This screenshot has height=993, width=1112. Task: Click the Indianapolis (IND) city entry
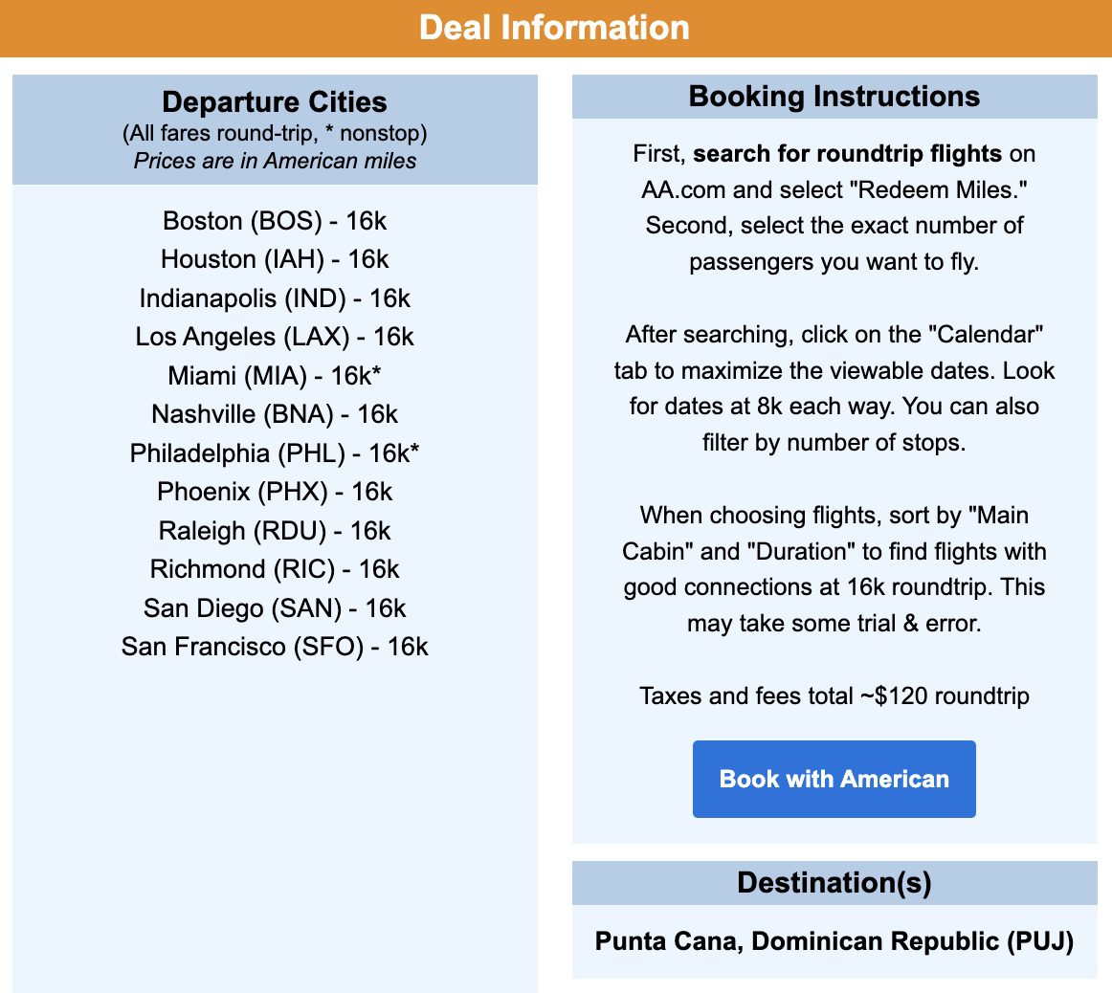[274, 298]
